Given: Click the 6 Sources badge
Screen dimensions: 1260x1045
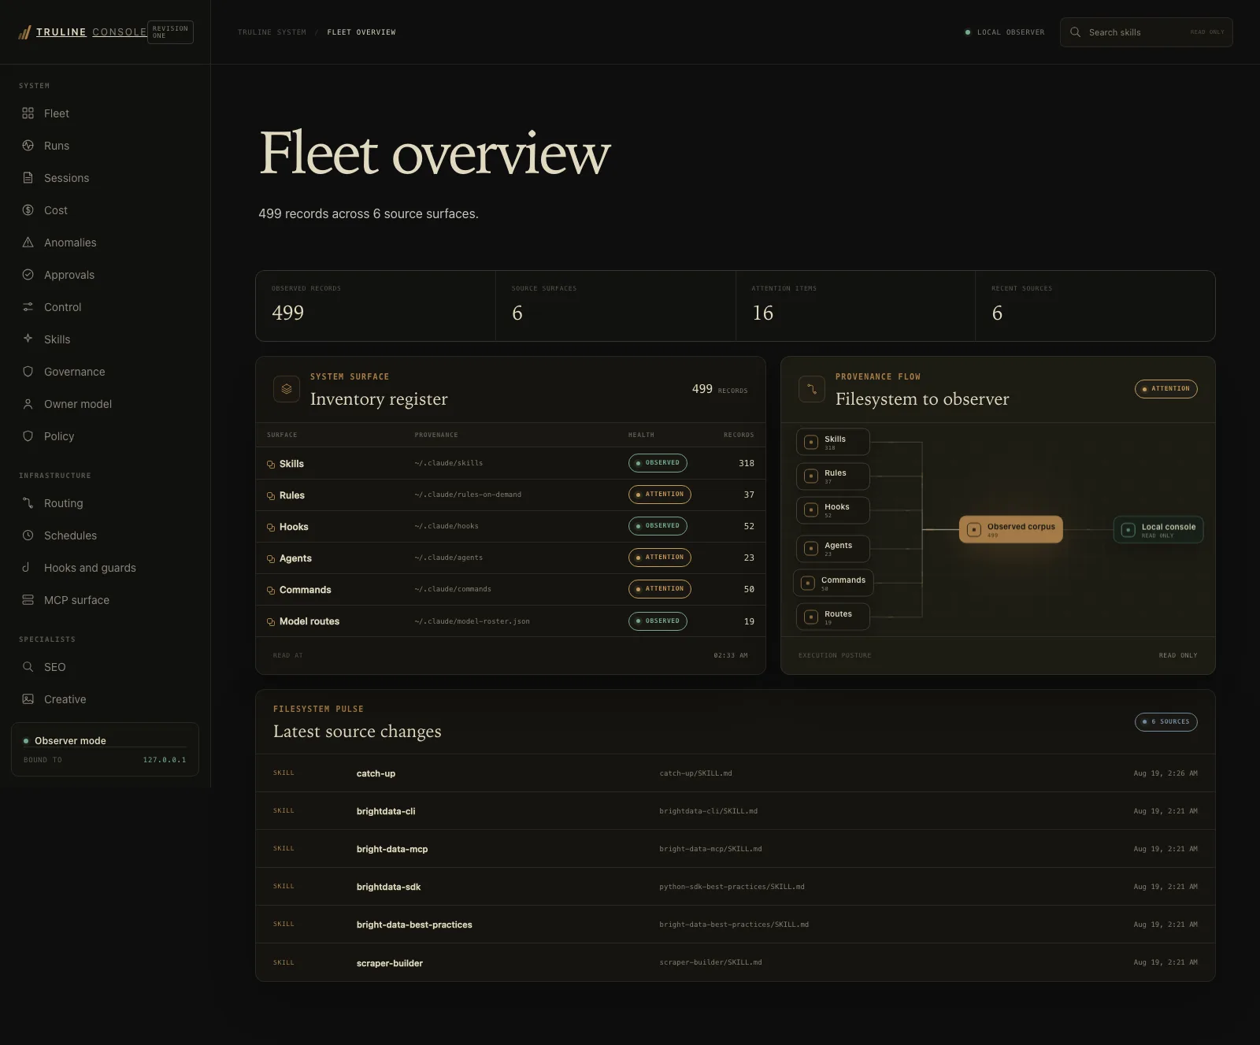Looking at the screenshot, I should tap(1166, 722).
